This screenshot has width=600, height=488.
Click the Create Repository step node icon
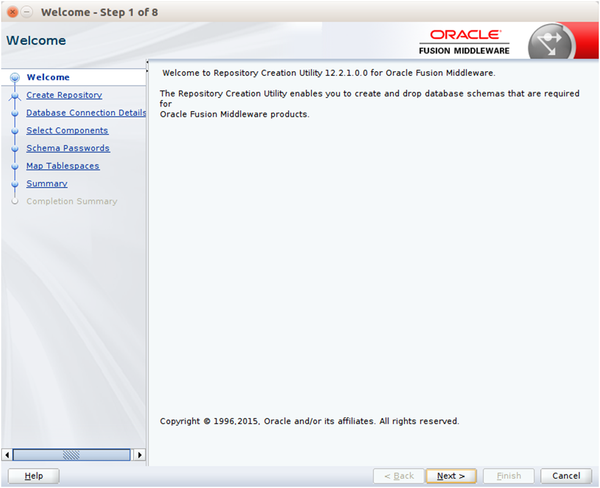coord(15,95)
